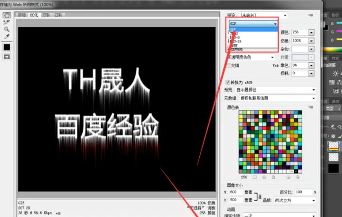Click the 损耗 0 value field
The height and width of the screenshot is (217, 342).
point(300,73)
